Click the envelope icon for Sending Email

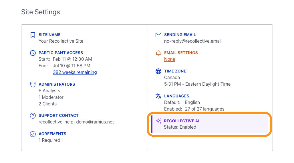point(158,35)
